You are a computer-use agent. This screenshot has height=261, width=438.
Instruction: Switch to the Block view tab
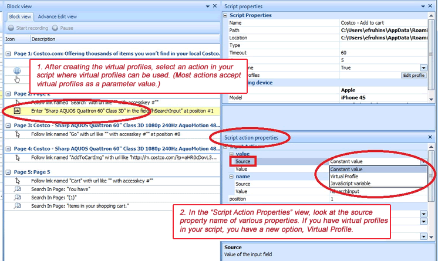coord(20,16)
